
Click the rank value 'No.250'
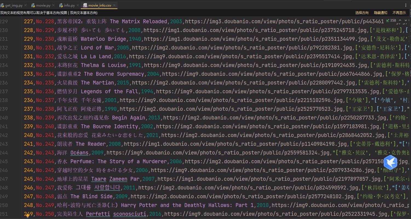coord(45,214)
